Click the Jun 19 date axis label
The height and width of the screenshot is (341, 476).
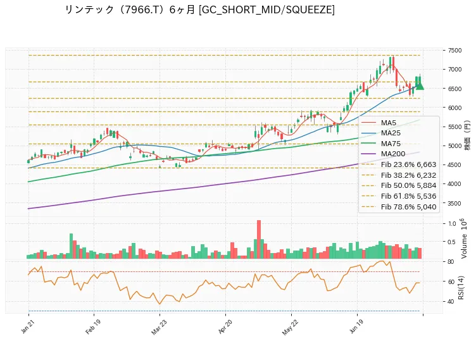pos(356,326)
